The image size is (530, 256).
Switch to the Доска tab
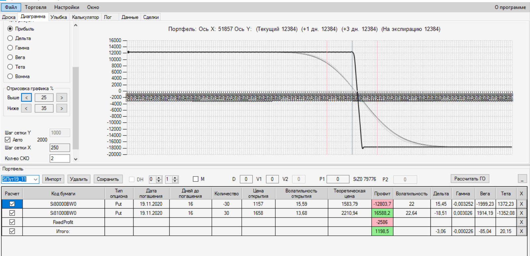(x=9, y=17)
